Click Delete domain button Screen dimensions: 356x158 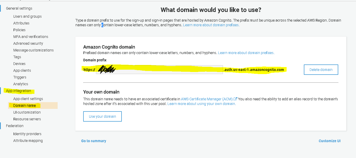point(321,70)
